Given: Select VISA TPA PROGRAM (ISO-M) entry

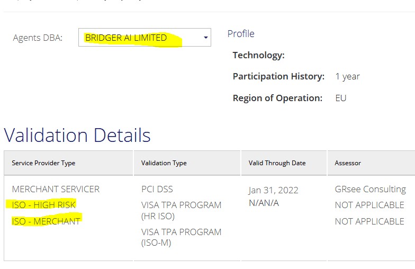Looking at the screenshot, I should 181,237.
